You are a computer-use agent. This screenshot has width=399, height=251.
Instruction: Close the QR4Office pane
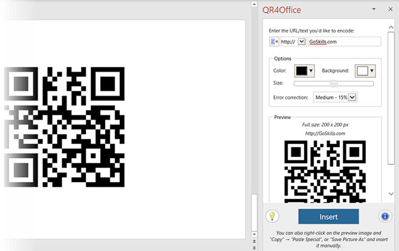(x=391, y=9)
